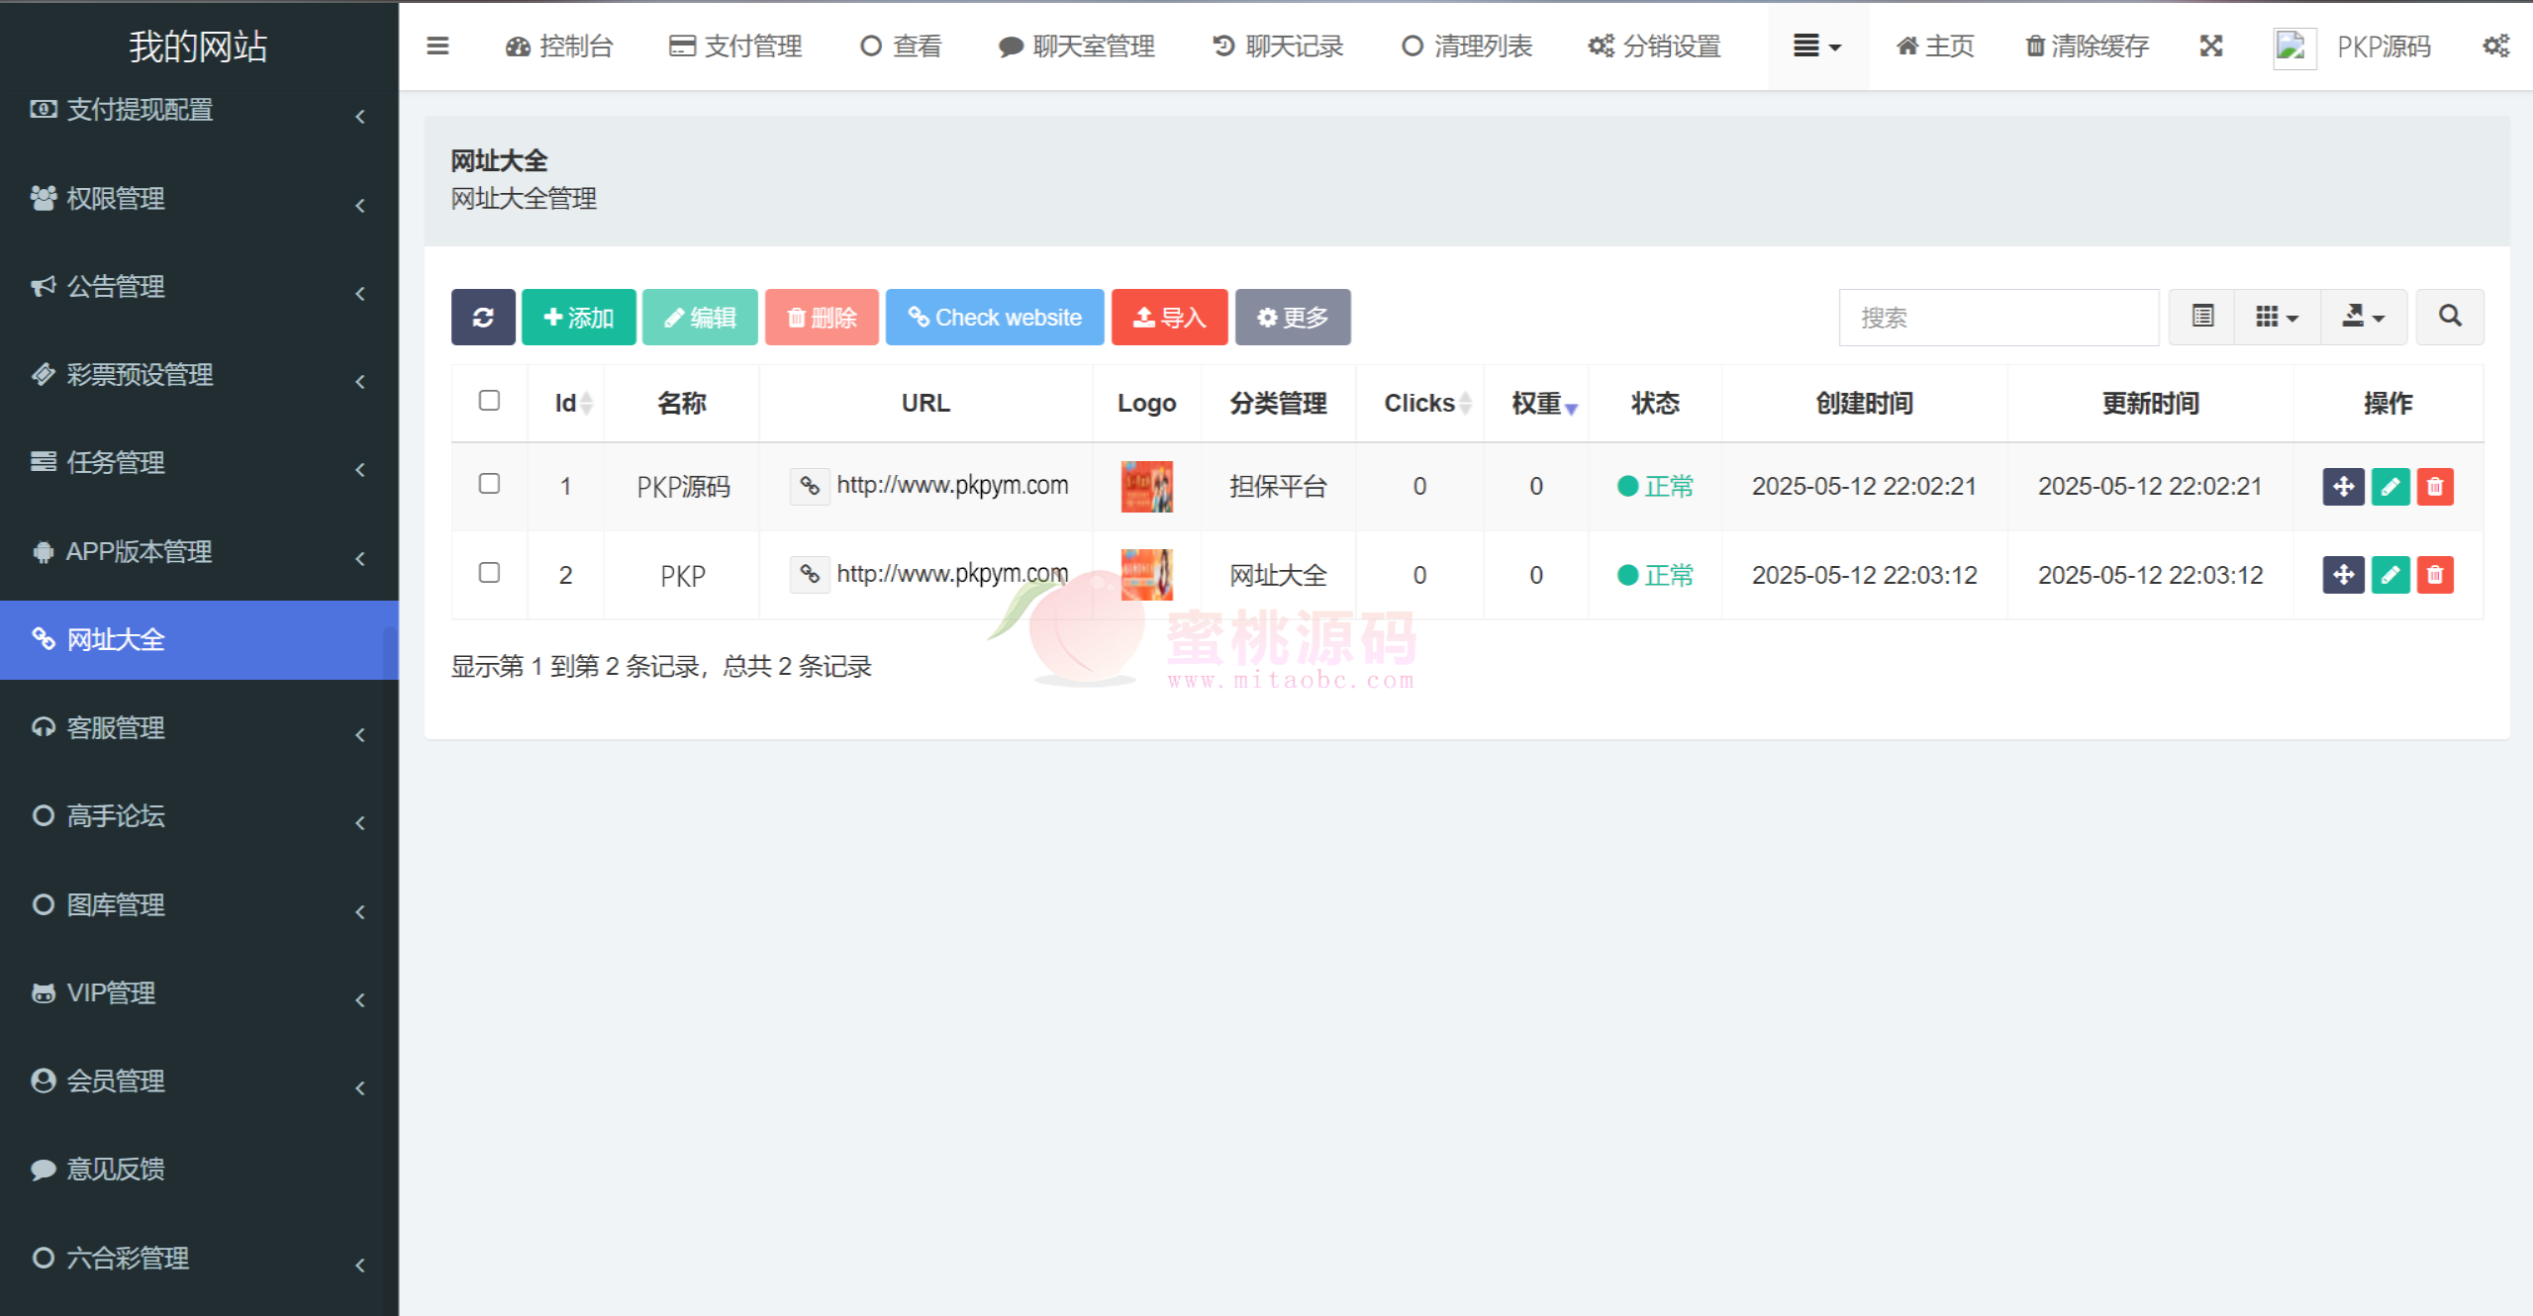2533x1316 pixels.
Task: Click the red delete icon for PKP源码 row
Action: (2435, 487)
